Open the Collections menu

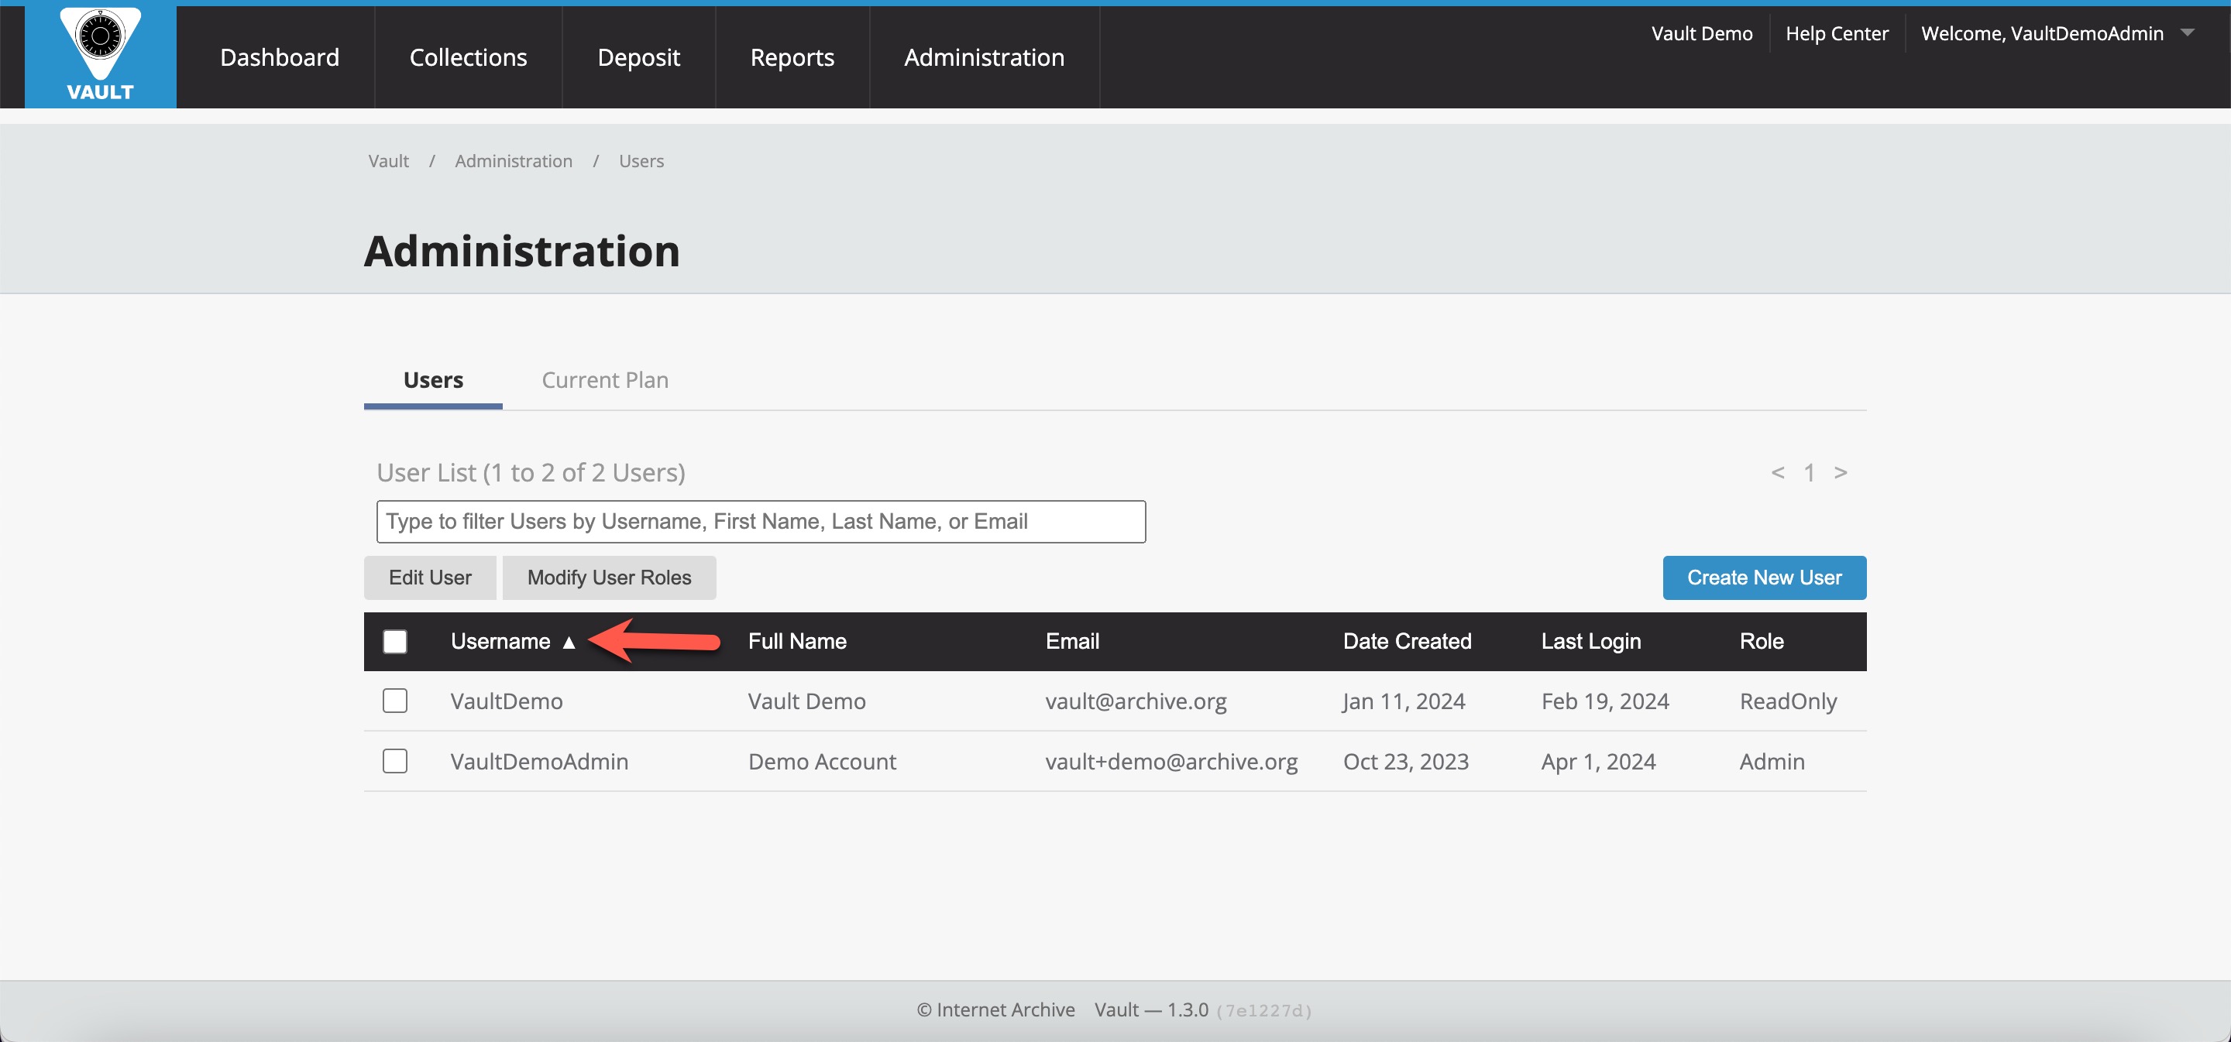(468, 57)
